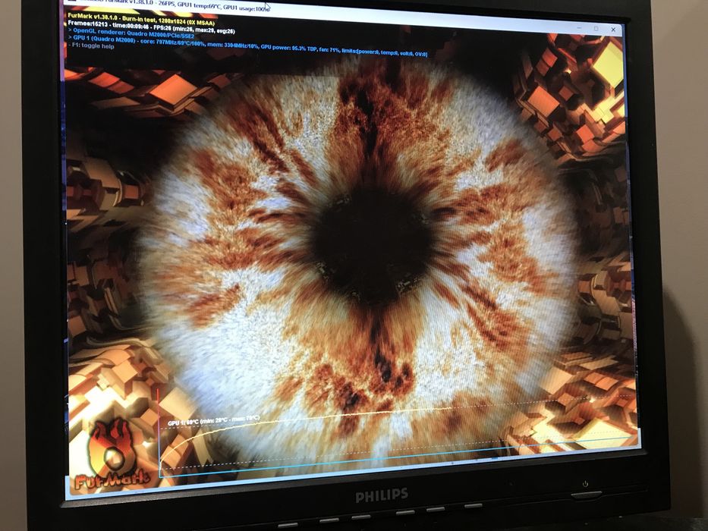Maximize the FurMark window
This screenshot has width=708, height=531.
pos(596,29)
